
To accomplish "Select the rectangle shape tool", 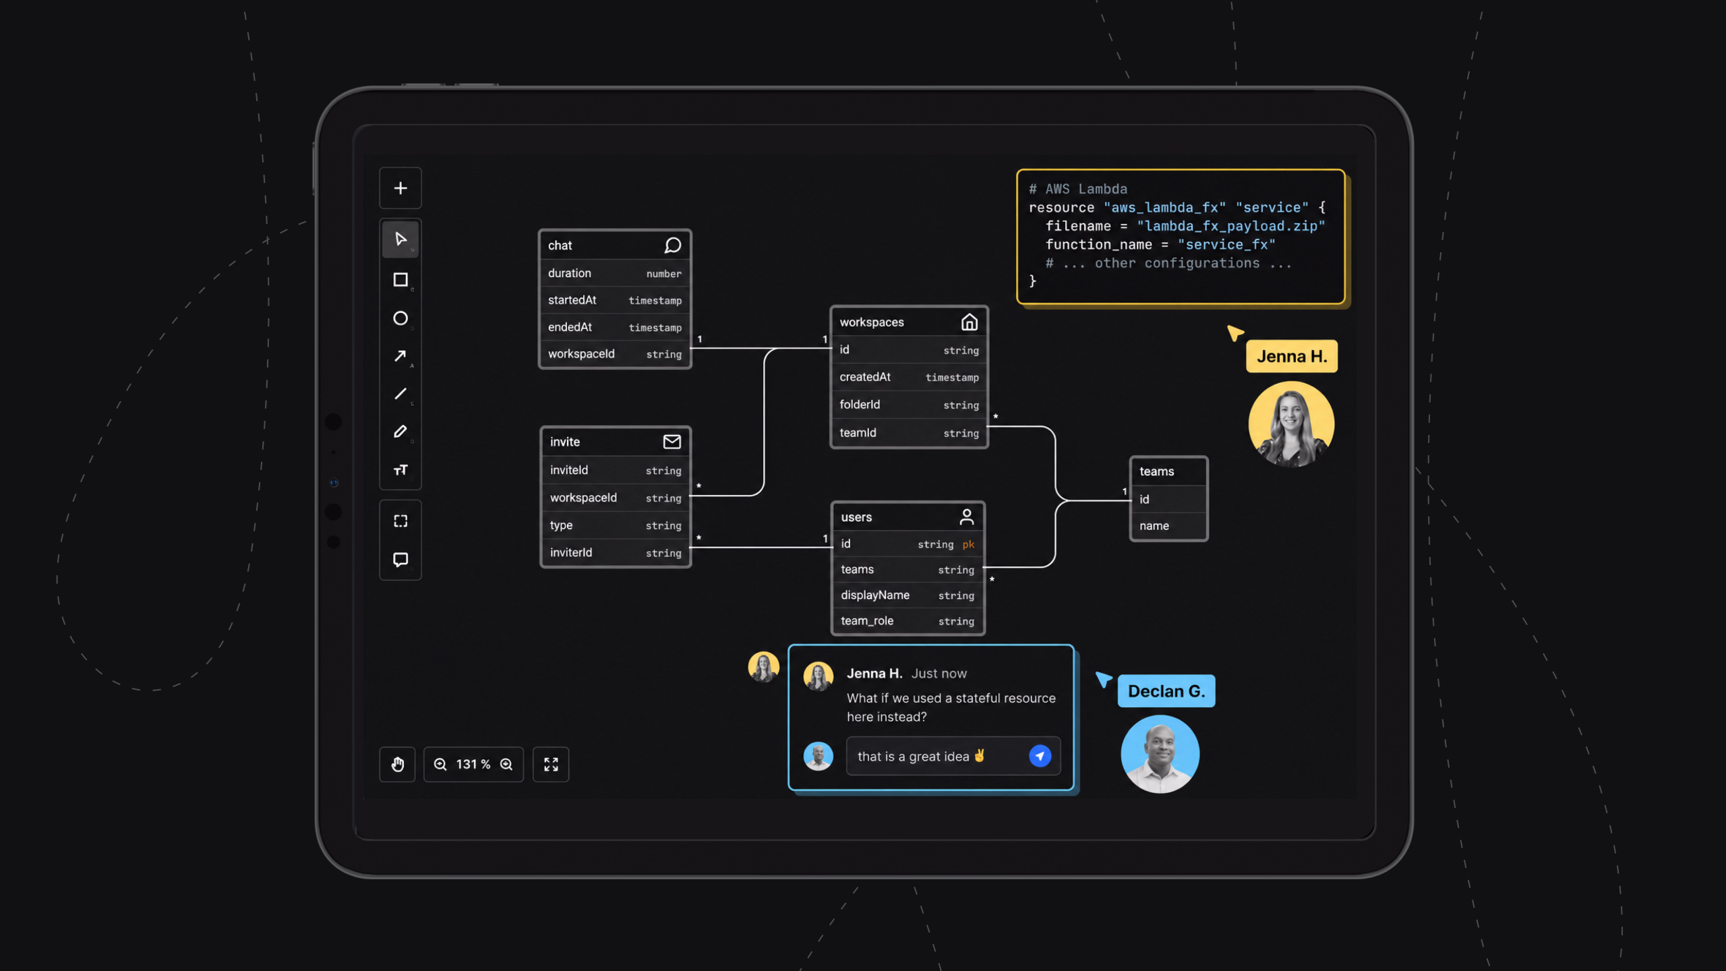I will (400, 280).
